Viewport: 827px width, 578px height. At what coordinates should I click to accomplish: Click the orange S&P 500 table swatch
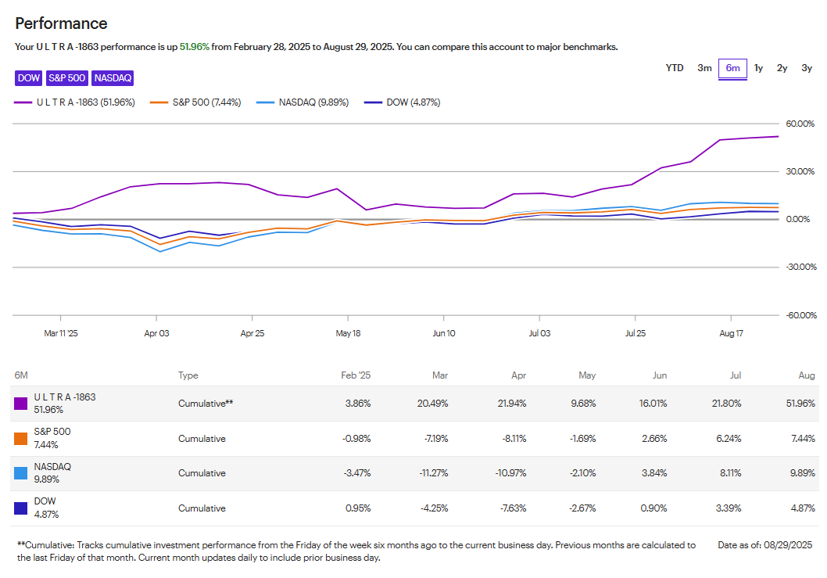[22, 439]
